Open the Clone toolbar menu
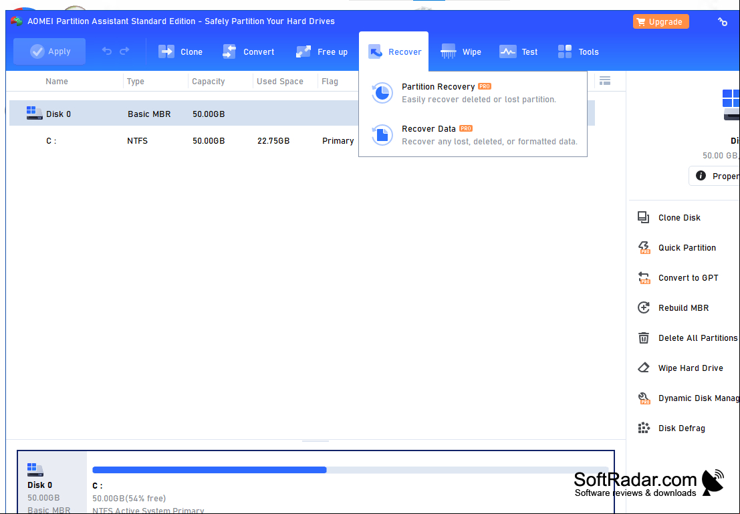This screenshot has height=514, width=740. 180,52
